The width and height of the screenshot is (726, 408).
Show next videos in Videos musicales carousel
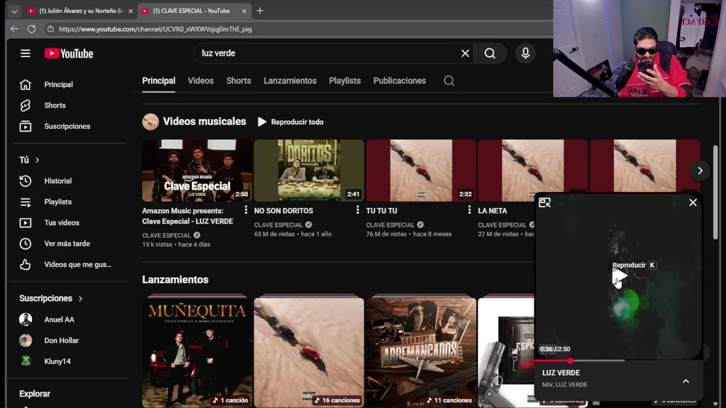point(700,171)
